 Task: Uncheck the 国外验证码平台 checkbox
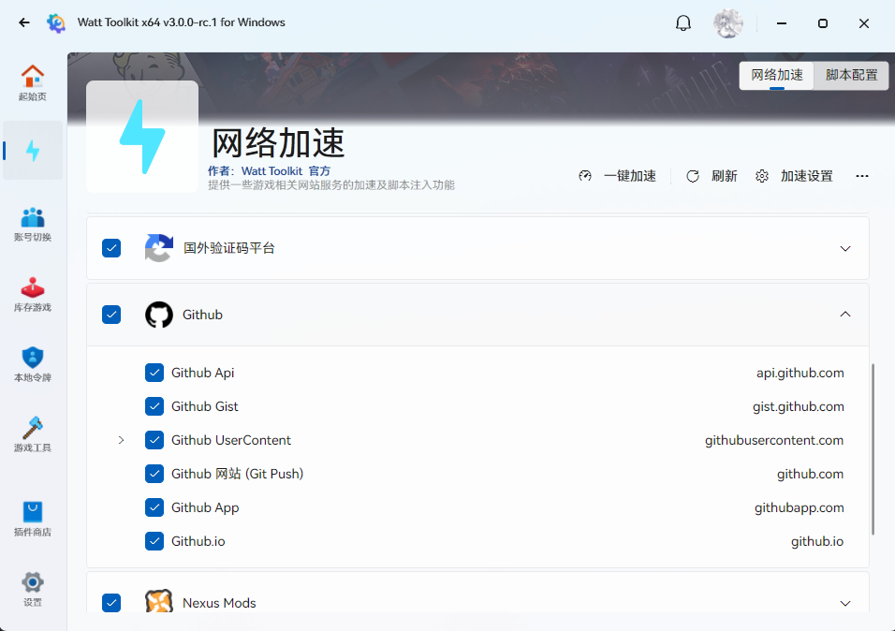pos(111,248)
